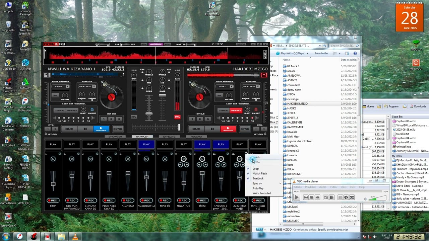The image size is (429, 241).
Task: Enable AutoPlay in the sampler menu
Action: click(258, 188)
